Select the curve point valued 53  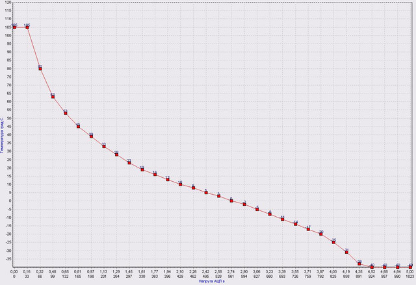click(x=66, y=114)
